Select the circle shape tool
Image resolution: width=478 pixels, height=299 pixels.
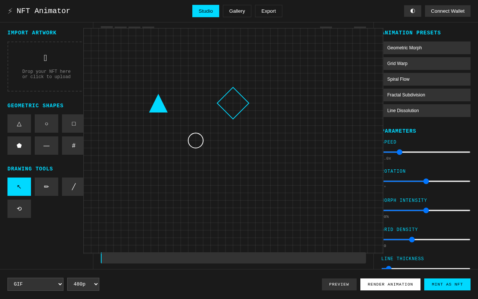click(46, 123)
